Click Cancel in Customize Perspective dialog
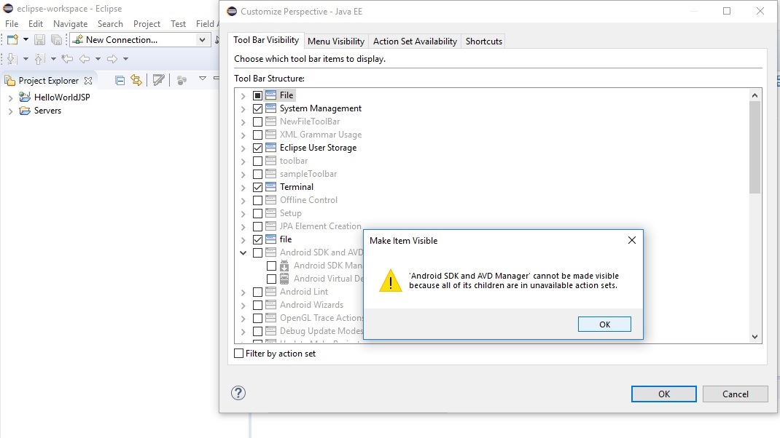 tap(736, 394)
